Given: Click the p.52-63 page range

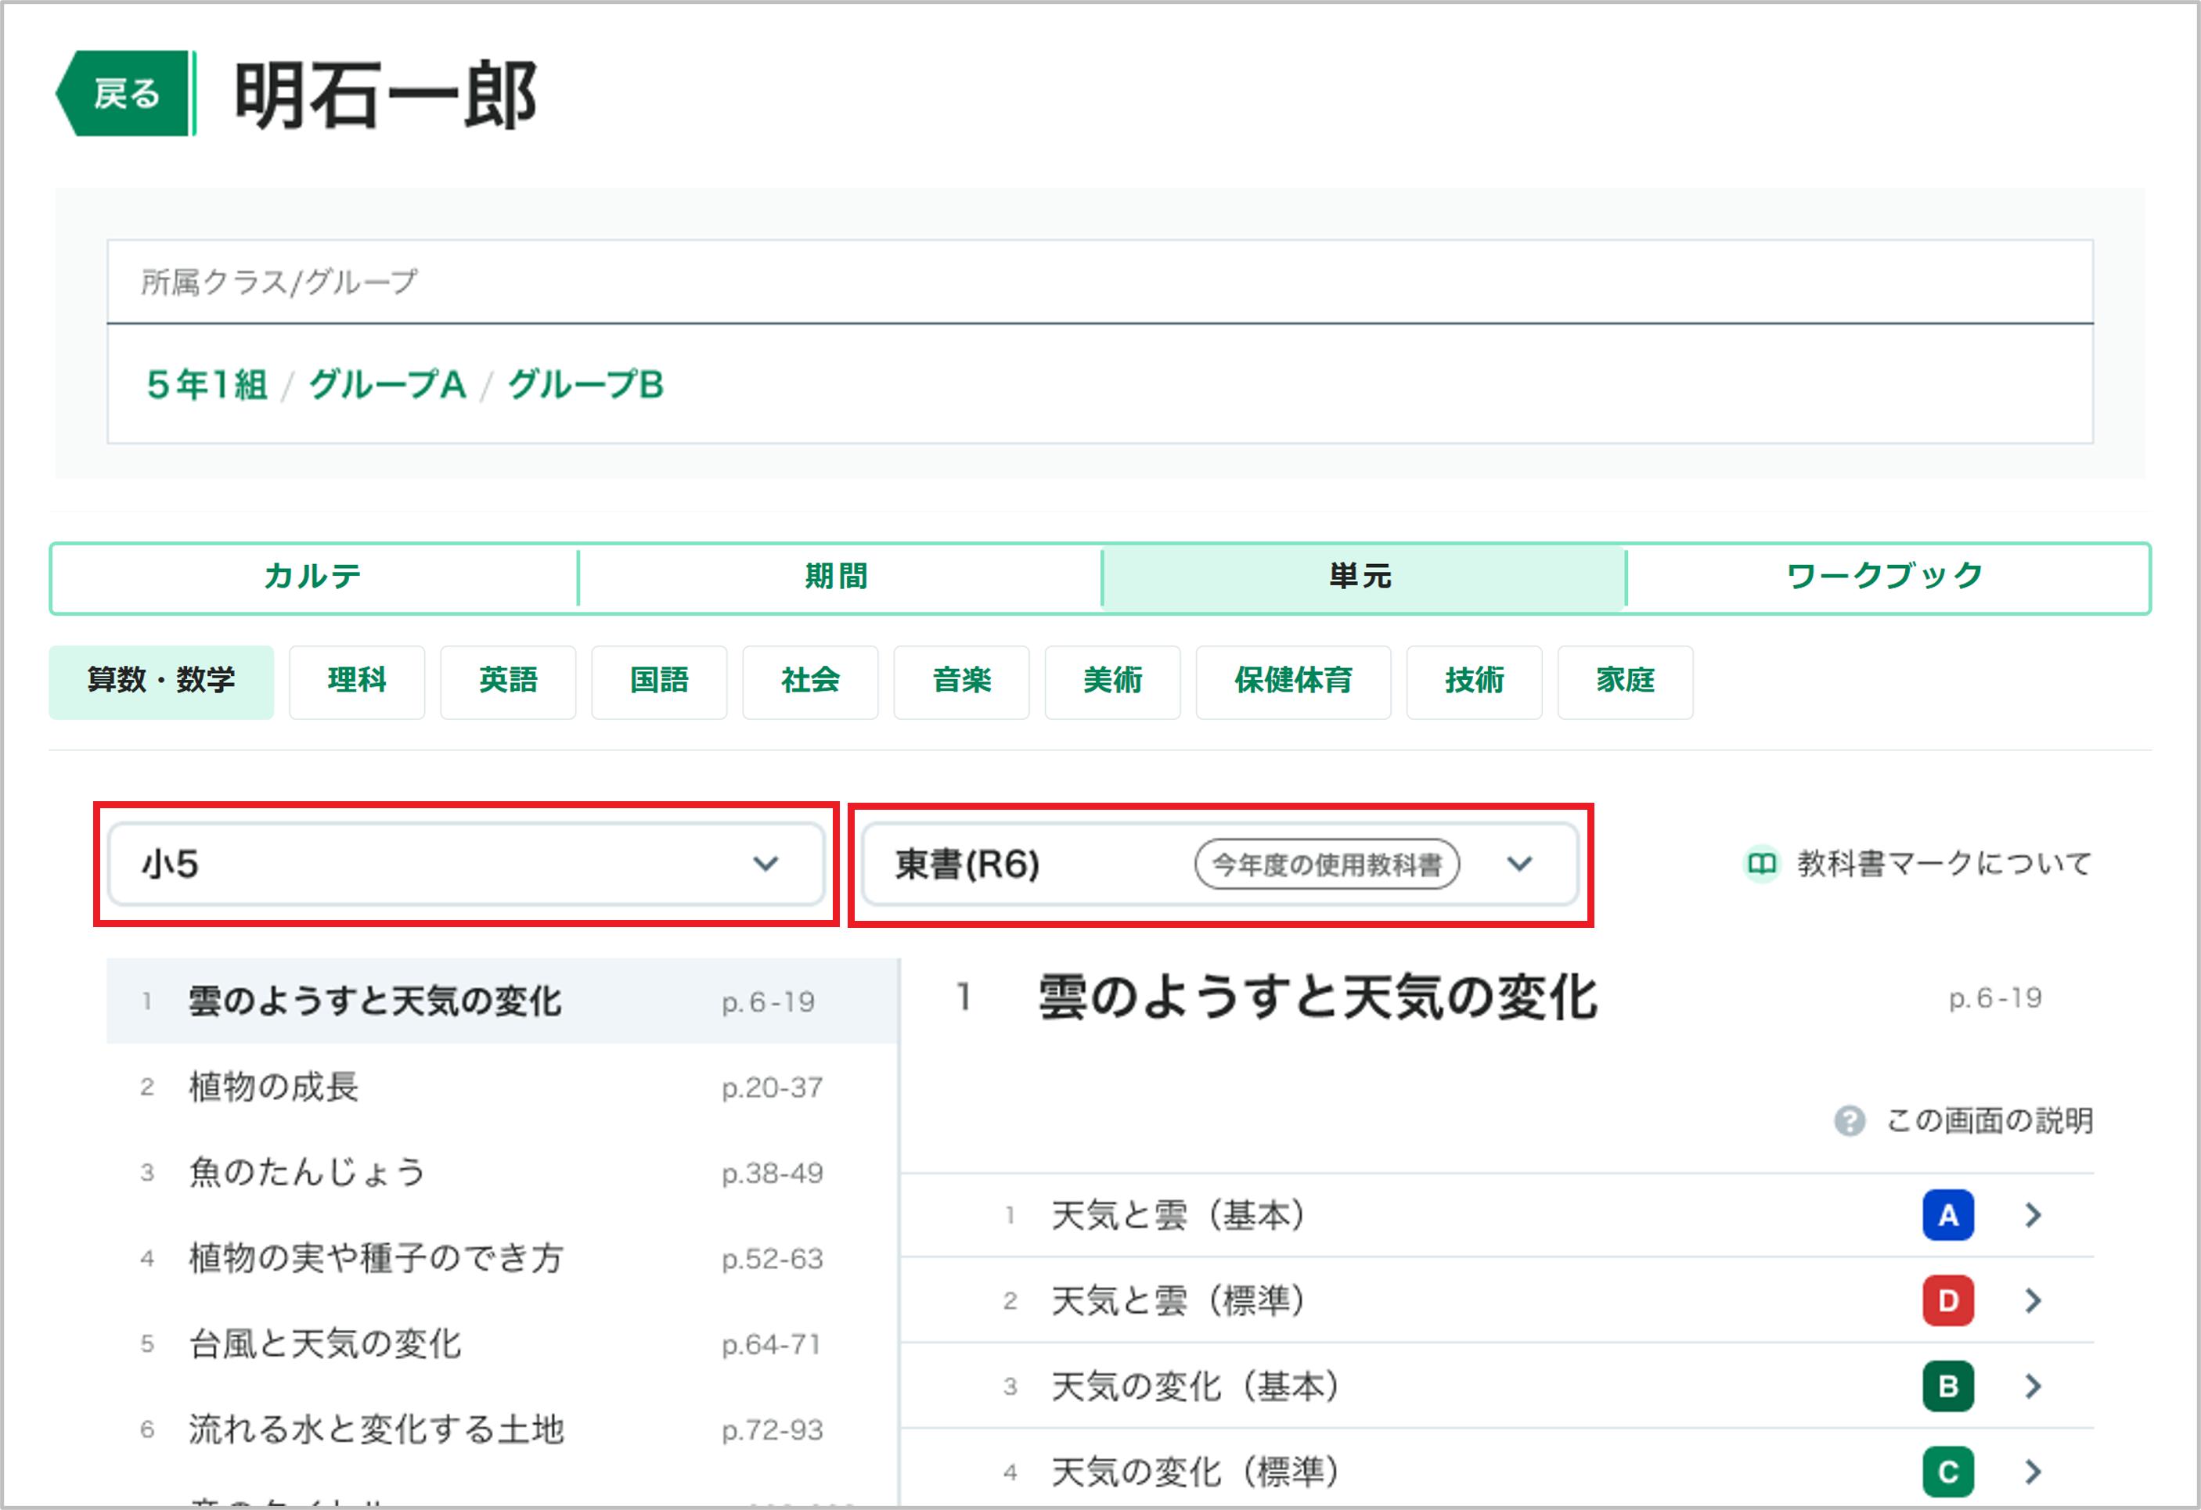Looking at the screenshot, I should pyautogui.click(x=772, y=1259).
